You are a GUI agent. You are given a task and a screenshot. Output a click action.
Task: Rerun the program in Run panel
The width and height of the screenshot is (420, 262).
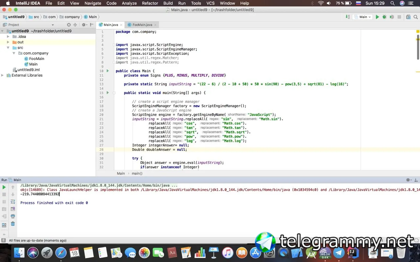[4, 187]
